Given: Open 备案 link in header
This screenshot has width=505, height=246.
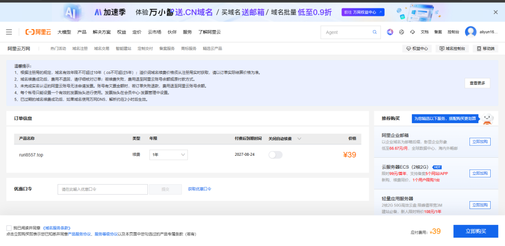Looking at the screenshot, I should click(x=438, y=32).
